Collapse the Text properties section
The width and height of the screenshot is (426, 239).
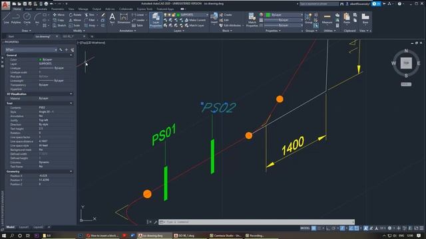point(71,104)
